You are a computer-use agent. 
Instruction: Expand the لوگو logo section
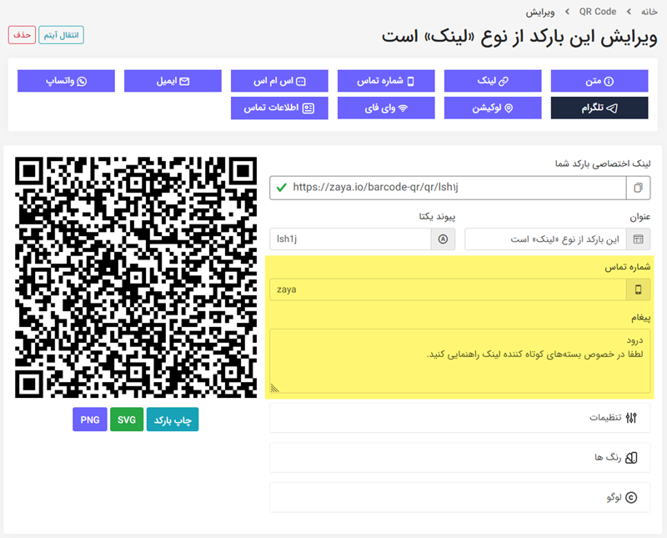pos(460,497)
